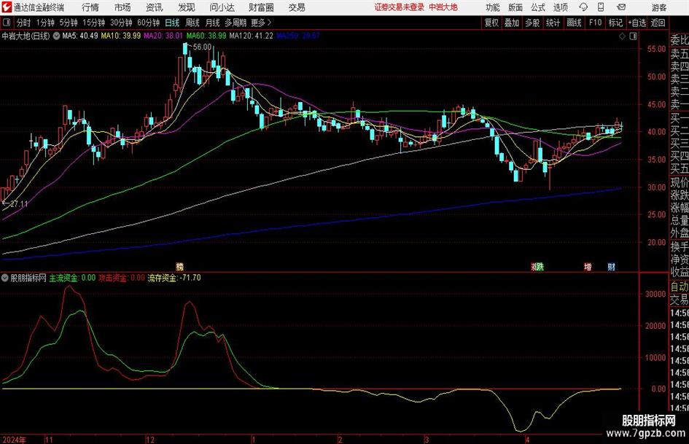Open the customer service headset icon
The width and height of the screenshot is (689, 444).
tap(583, 7)
